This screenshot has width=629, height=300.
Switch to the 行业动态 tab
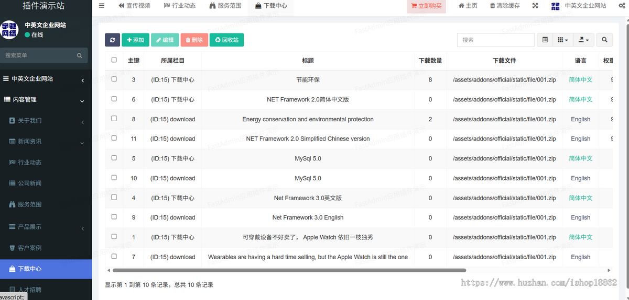click(x=180, y=6)
